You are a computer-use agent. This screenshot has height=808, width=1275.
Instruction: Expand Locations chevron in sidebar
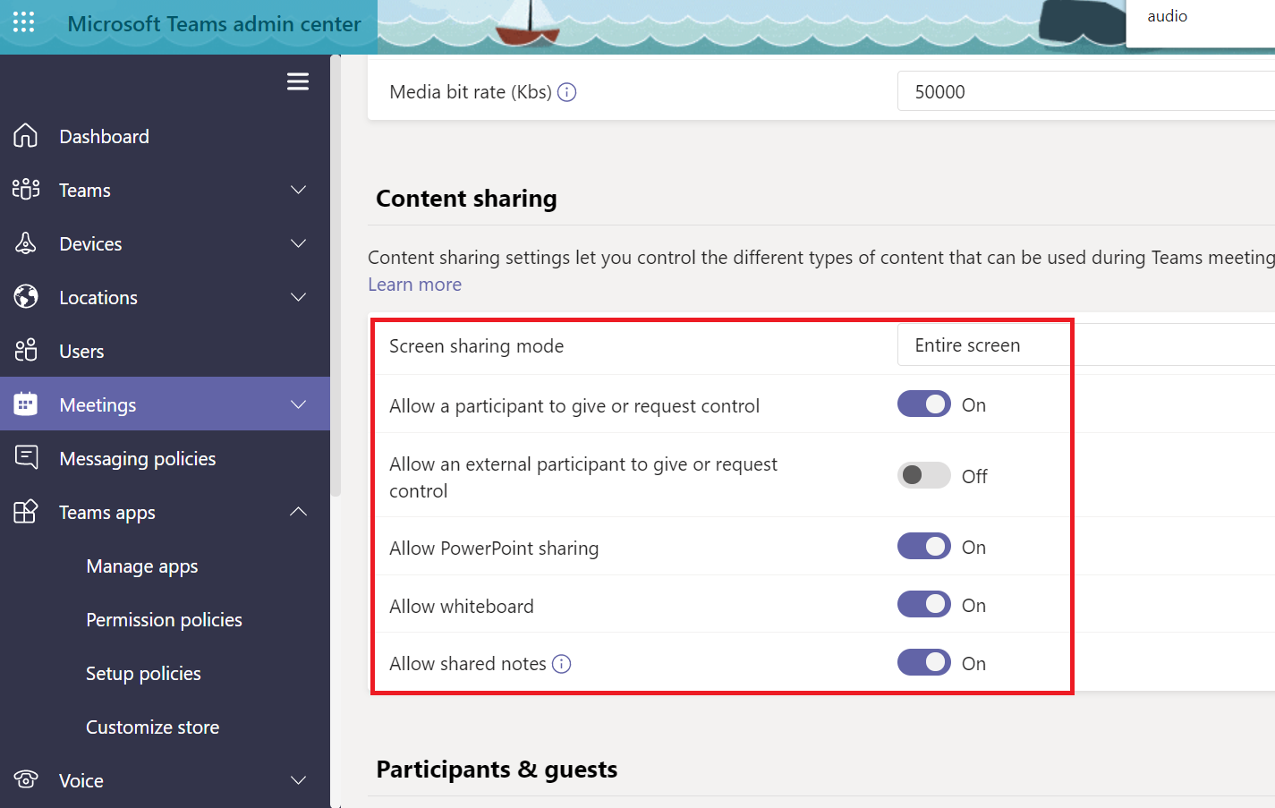[299, 297]
